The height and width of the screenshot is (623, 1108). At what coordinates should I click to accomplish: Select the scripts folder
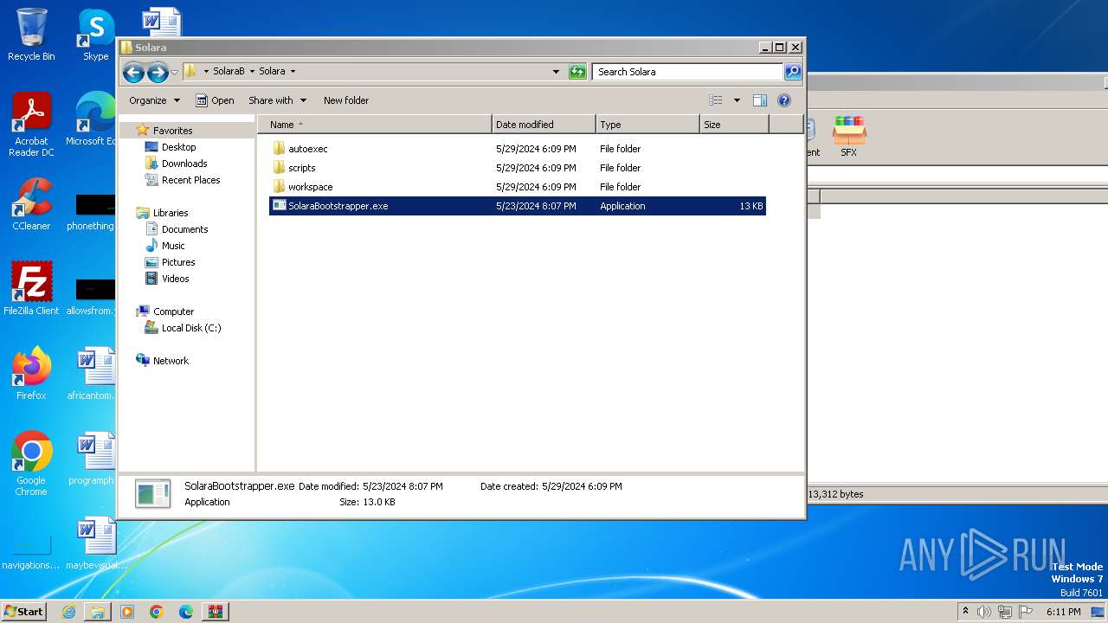coord(518,168)
